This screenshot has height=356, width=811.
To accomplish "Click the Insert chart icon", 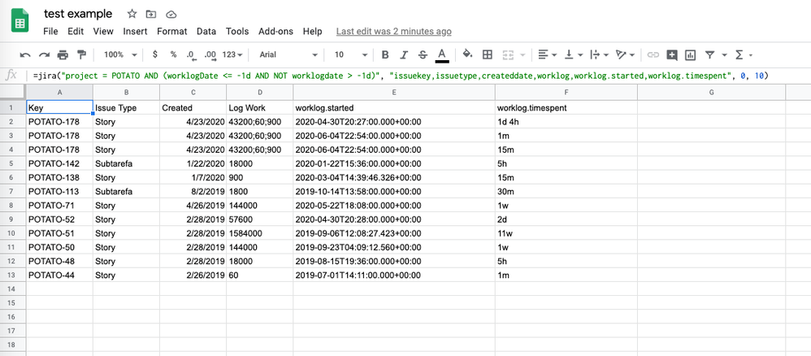I will click(x=691, y=54).
